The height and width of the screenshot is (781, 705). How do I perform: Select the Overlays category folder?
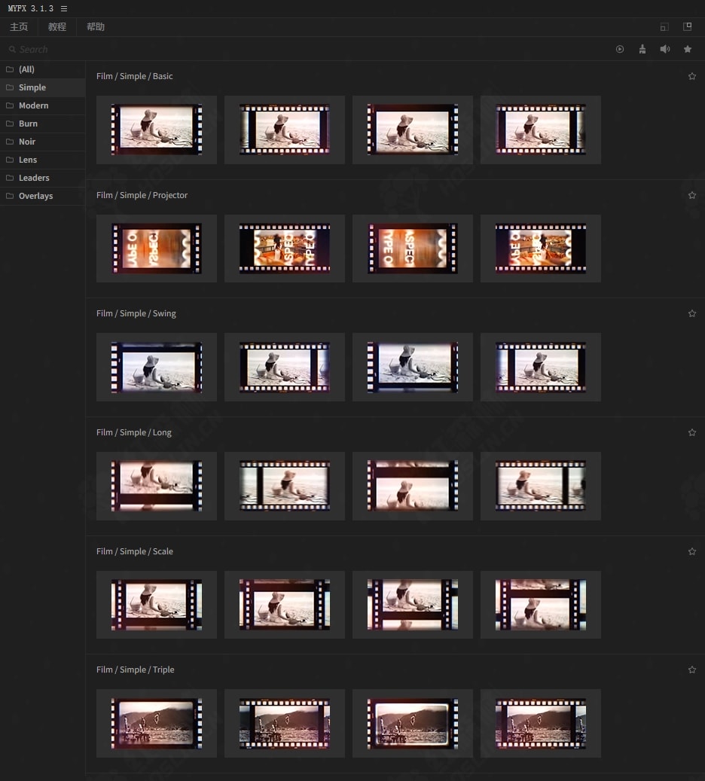43,196
